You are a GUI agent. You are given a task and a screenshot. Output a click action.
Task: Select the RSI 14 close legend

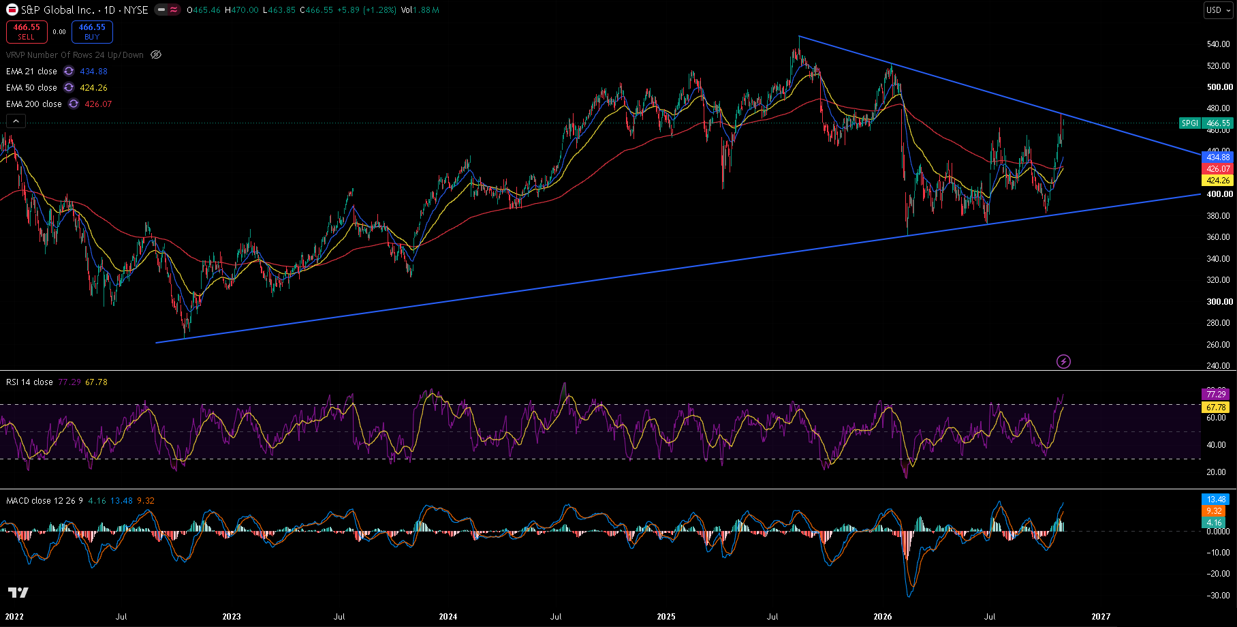[x=29, y=382]
